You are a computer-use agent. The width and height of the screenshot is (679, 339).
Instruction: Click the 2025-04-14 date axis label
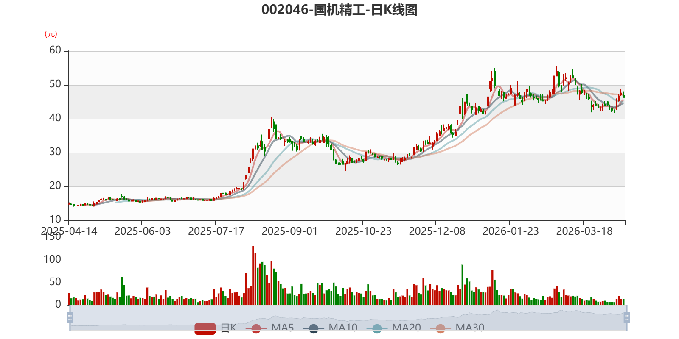(x=69, y=231)
